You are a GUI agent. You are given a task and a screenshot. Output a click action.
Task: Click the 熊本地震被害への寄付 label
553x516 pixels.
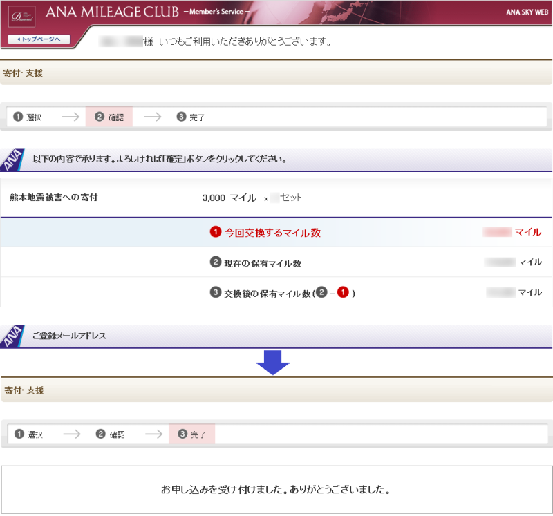coord(54,198)
